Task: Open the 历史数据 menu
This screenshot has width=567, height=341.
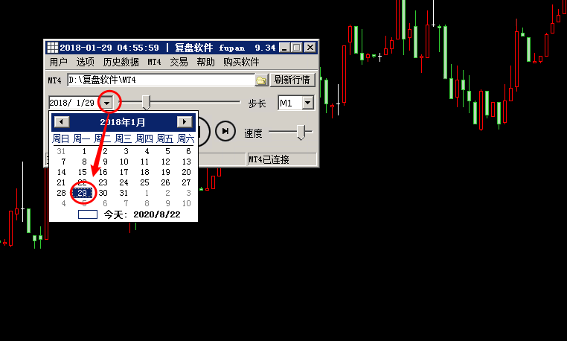Action: click(121, 63)
